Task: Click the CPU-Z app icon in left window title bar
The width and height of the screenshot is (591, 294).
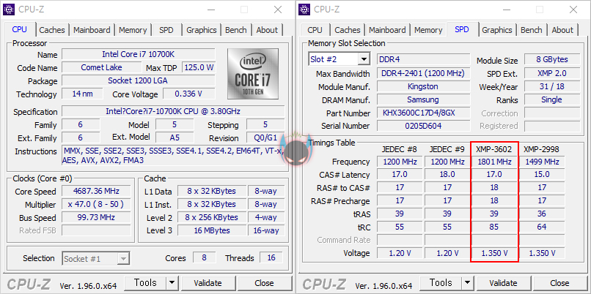Action: coord(9,10)
